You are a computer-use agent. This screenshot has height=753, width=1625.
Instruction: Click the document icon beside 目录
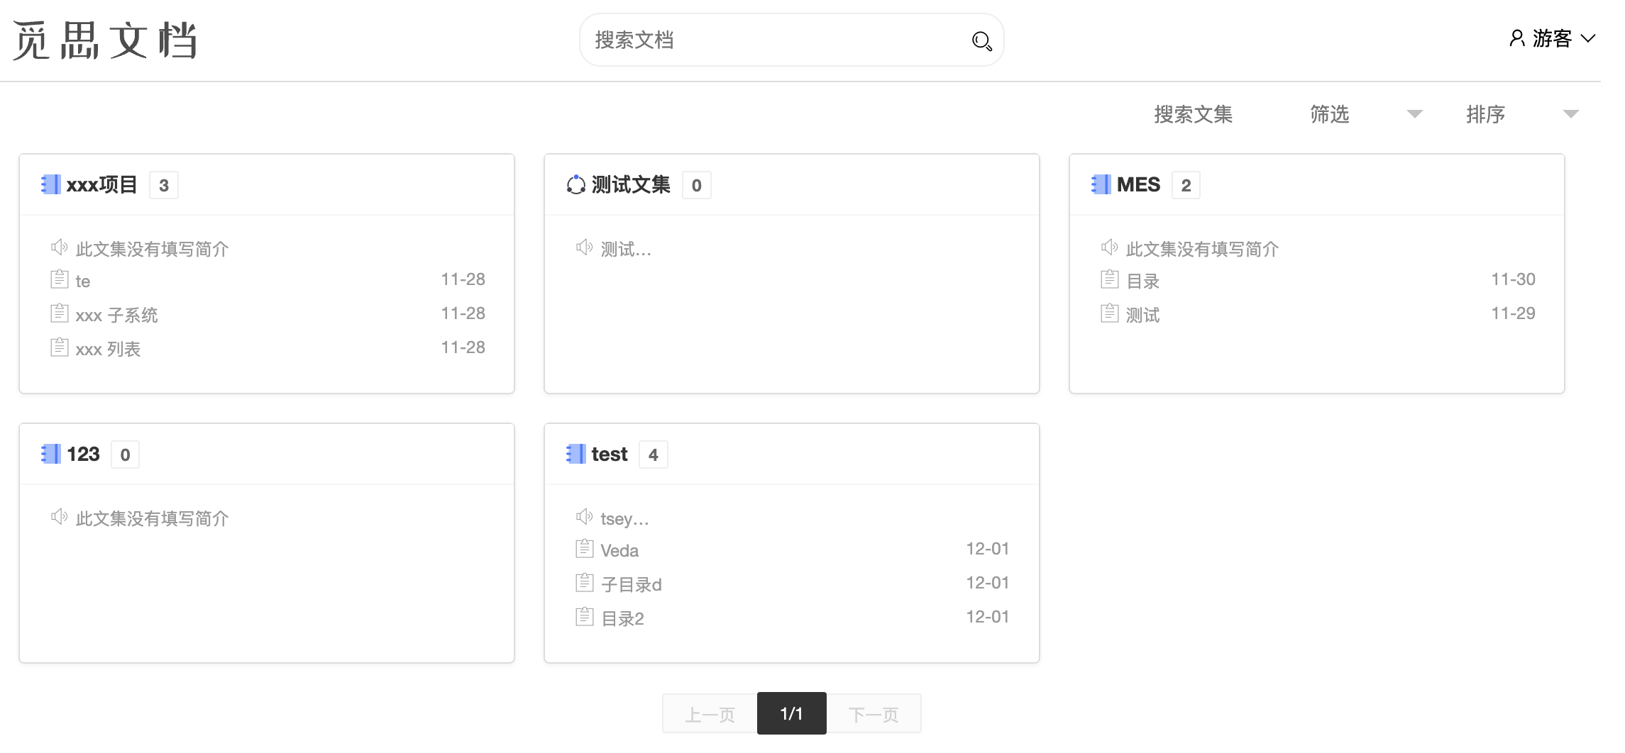1109,278
